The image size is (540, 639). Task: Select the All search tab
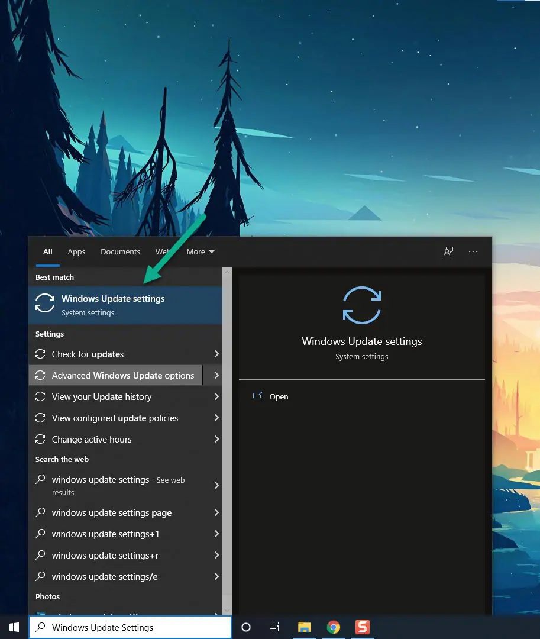[x=48, y=252]
